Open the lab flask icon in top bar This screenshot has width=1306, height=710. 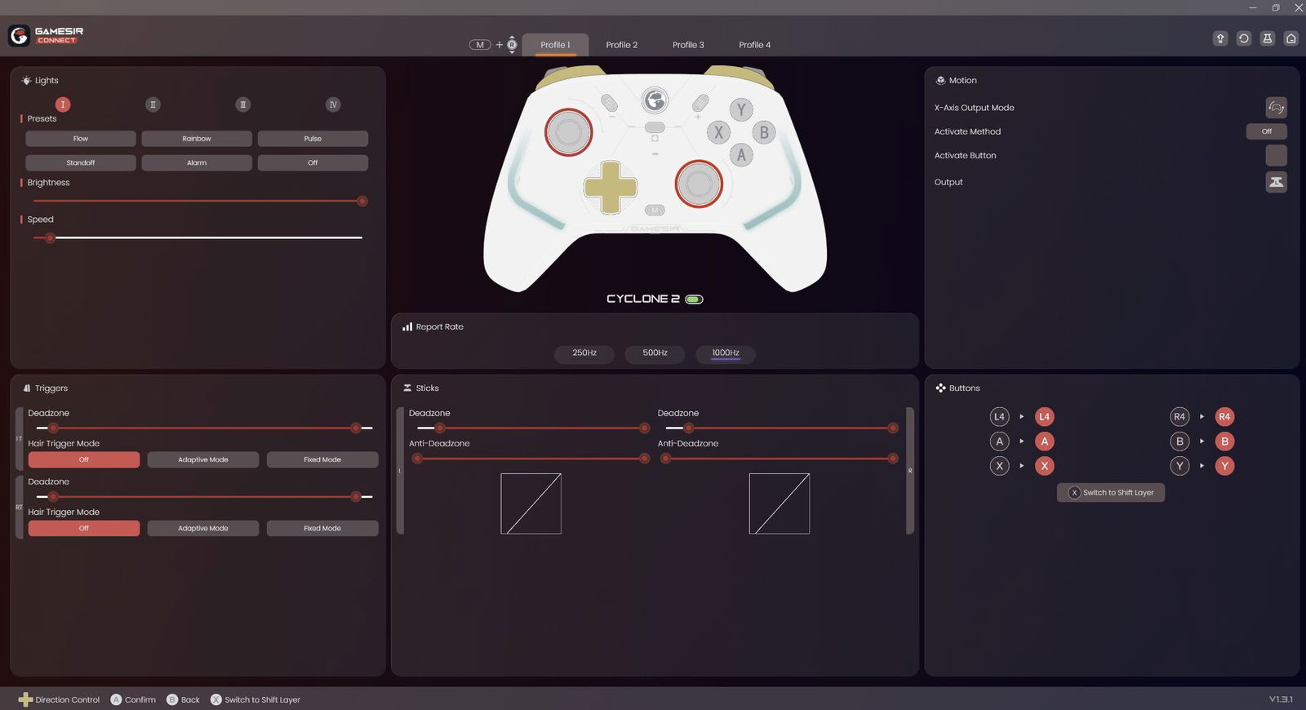point(1268,38)
